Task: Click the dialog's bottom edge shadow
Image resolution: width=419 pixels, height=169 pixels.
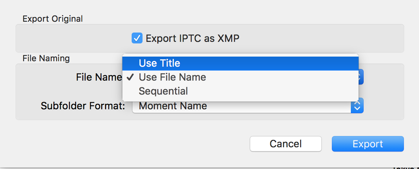Action: point(194,167)
